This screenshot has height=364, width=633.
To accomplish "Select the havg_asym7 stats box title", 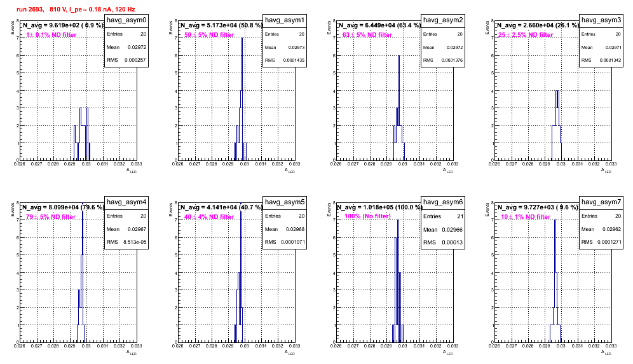I will pyautogui.click(x=601, y=202).
